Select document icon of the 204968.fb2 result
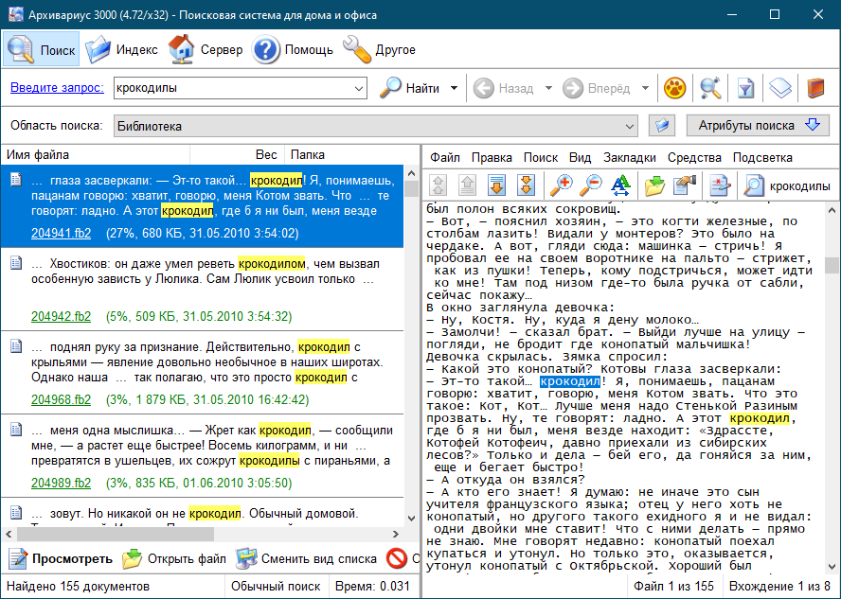 [x=16, y=346]
